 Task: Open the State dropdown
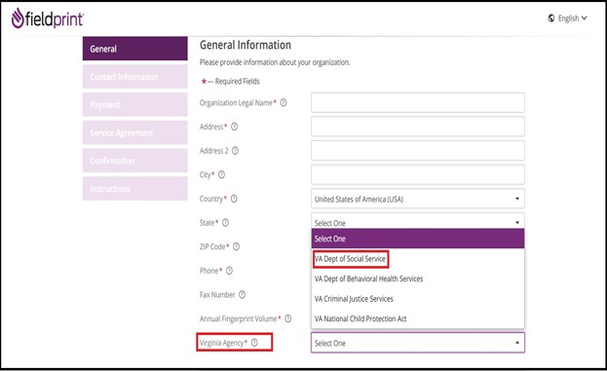pos(418,221)
